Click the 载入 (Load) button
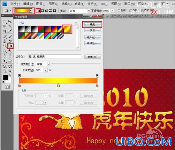The height and width of the screenshot is (150, 175). tap(92, 37)
